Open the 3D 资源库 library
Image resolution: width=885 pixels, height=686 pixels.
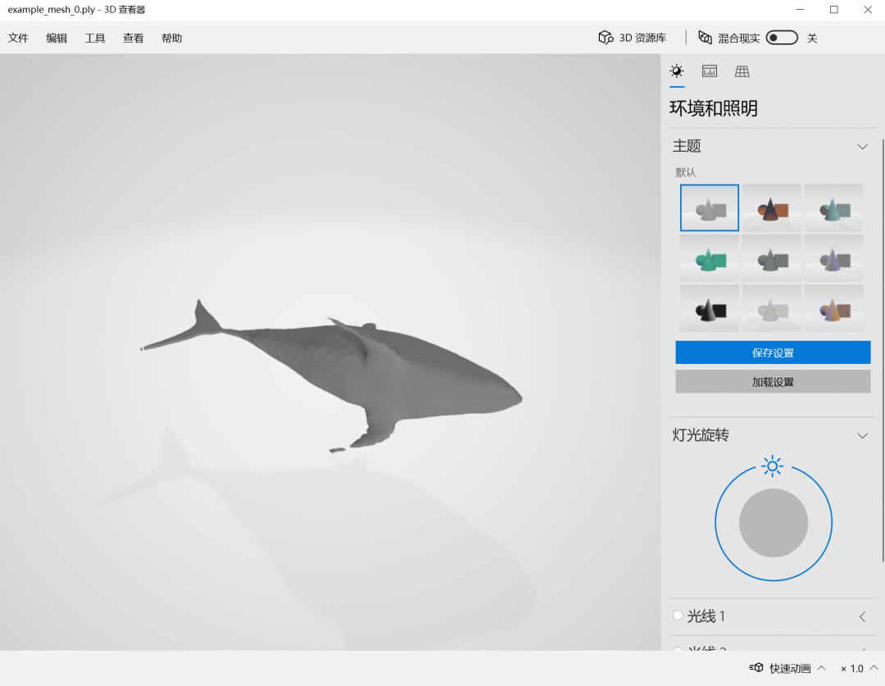tap(632, 38)
